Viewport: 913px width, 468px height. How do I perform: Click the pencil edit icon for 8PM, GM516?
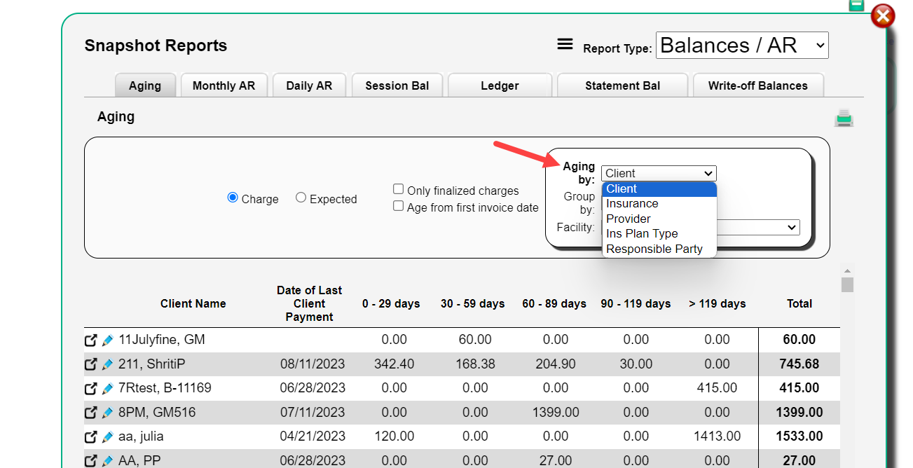point(106,413)
